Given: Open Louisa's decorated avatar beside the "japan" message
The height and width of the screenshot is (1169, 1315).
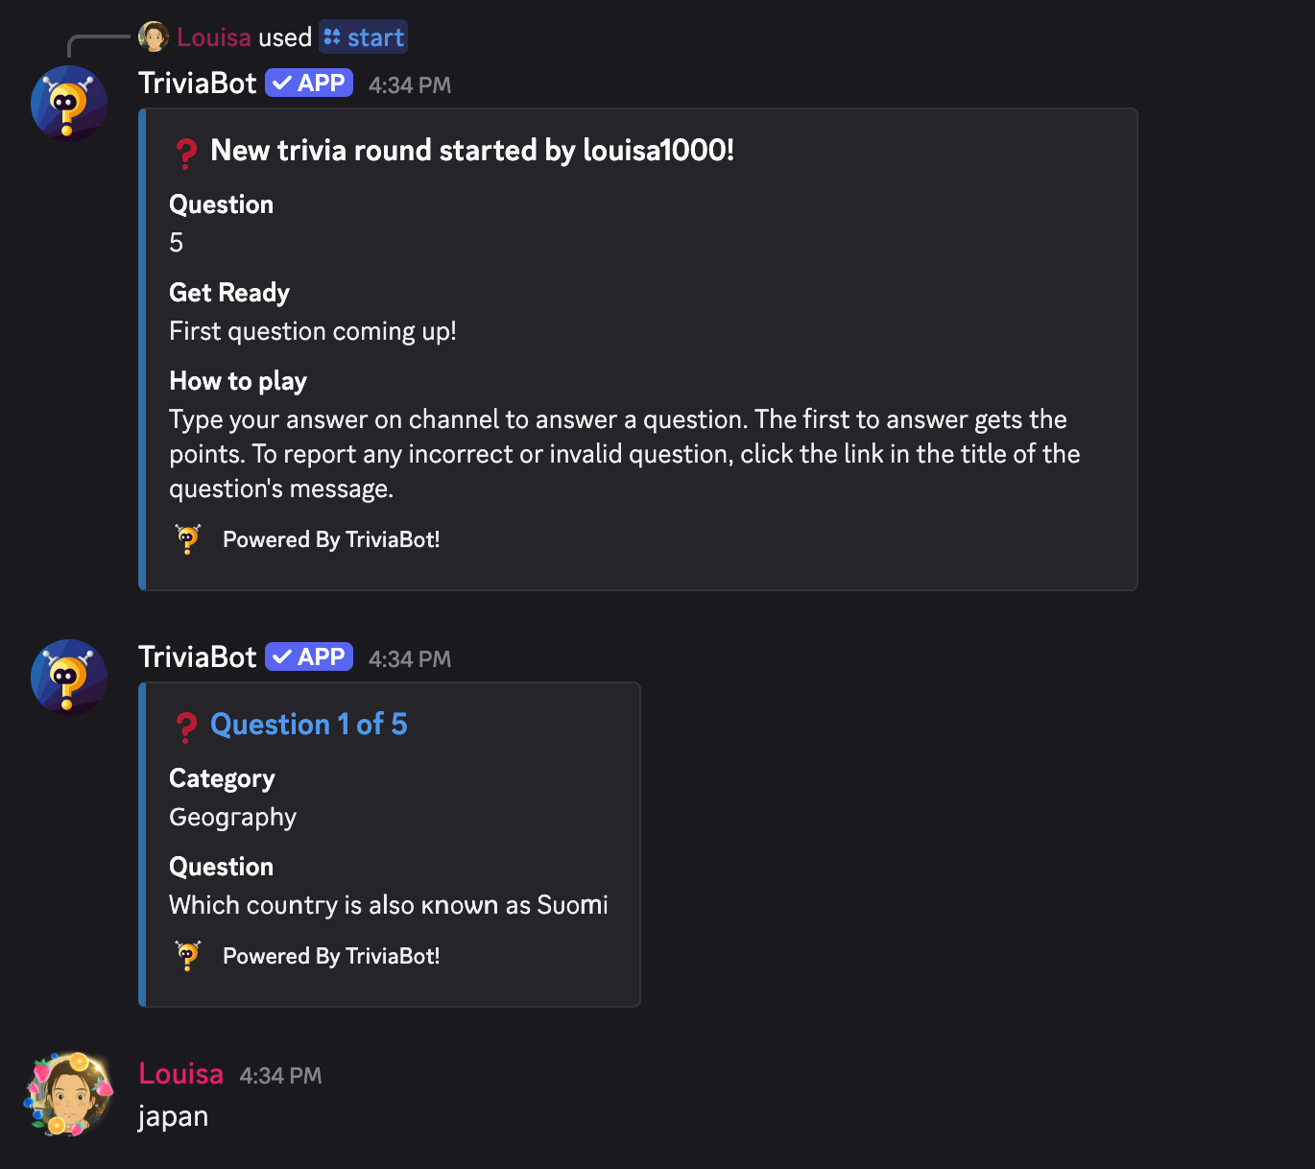Looking at the screenshot, I should coord(69,1094).
